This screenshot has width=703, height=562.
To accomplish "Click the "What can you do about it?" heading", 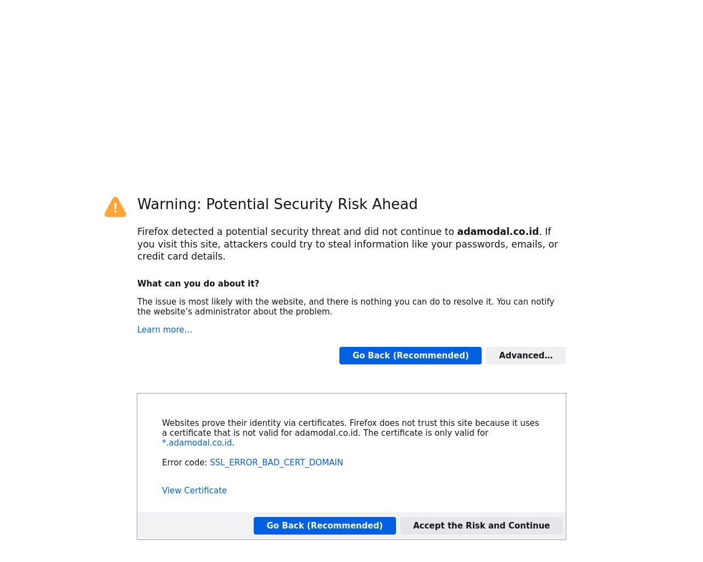I will coord(198,284).
